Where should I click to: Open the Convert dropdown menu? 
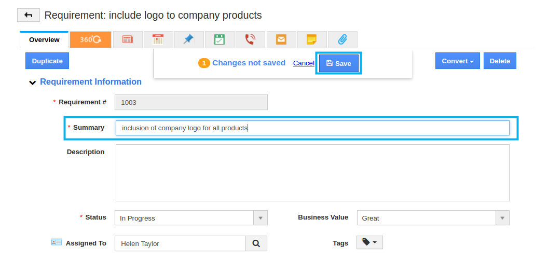pos(458,61)
